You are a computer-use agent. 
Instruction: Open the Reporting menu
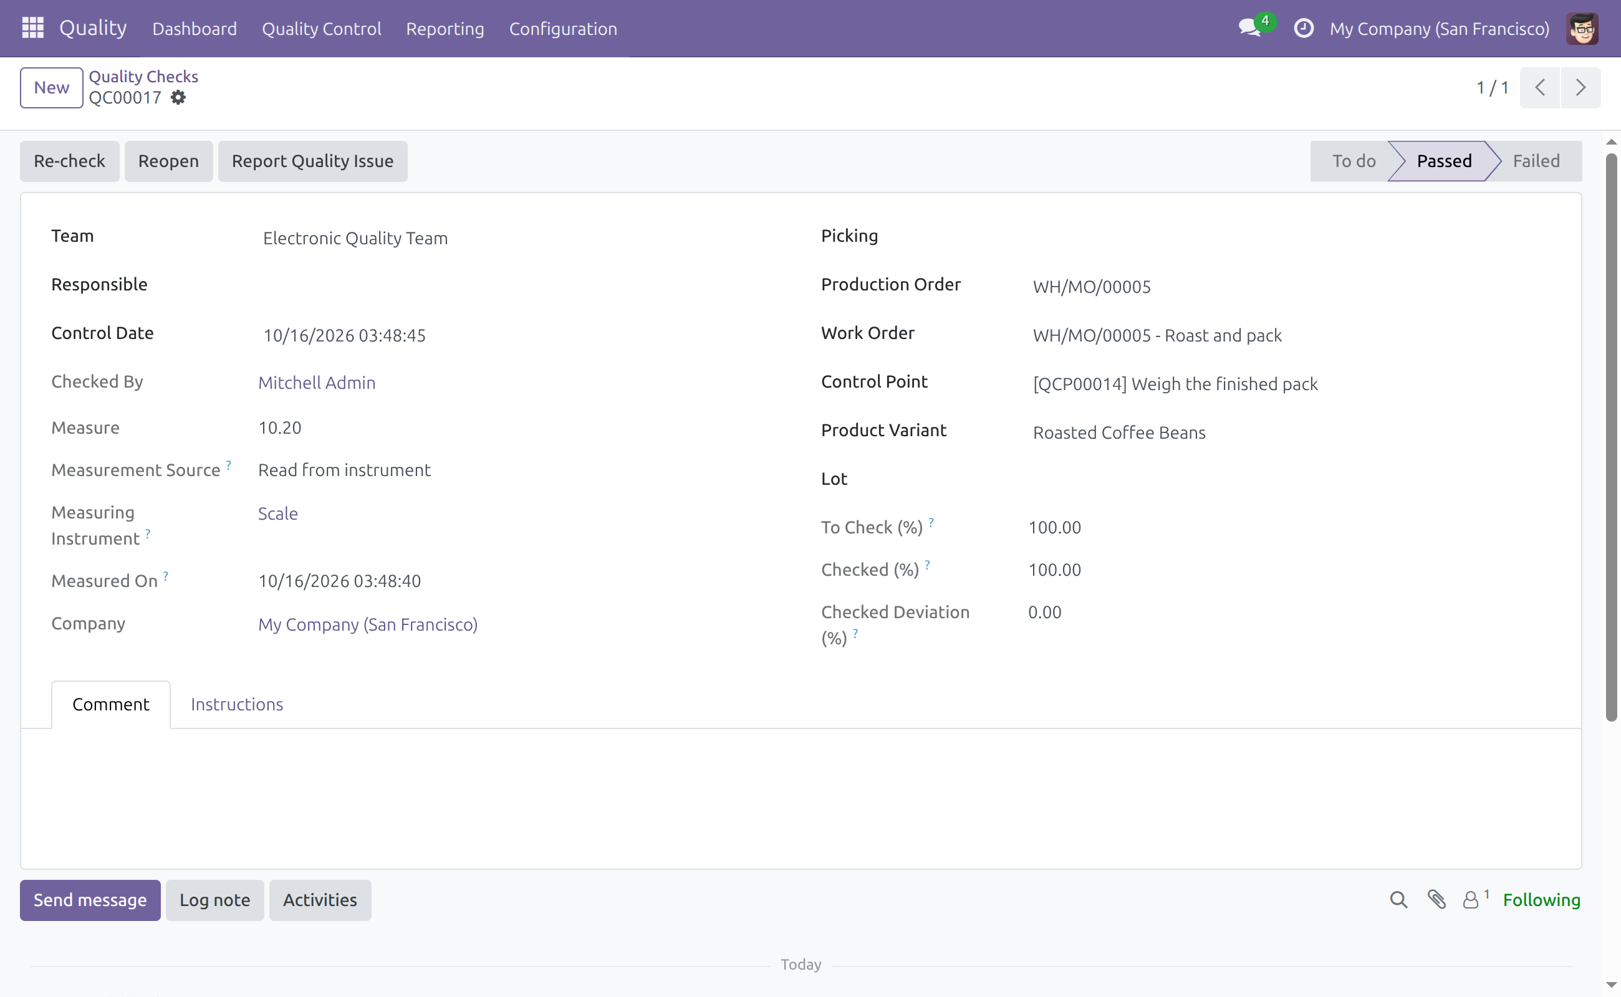pyautogui.click(x=445, y=29)
